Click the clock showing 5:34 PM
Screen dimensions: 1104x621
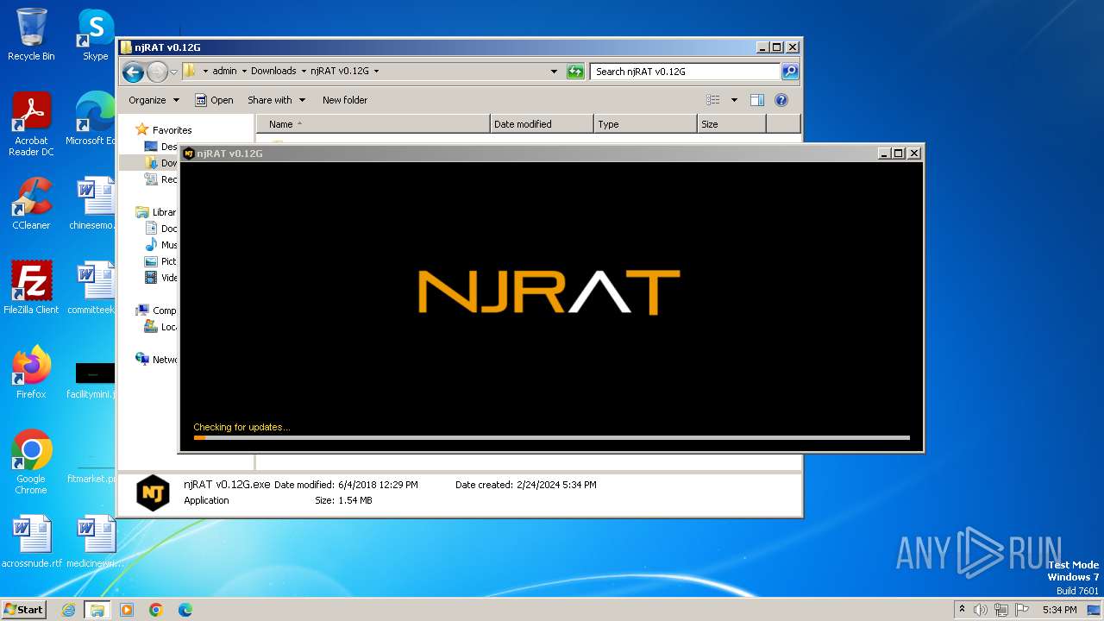(x=1059, y=610)
